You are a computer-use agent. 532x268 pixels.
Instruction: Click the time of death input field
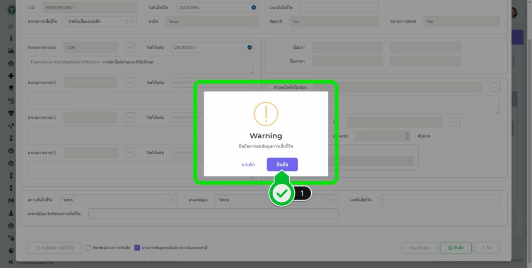click(x=339, y=7)
